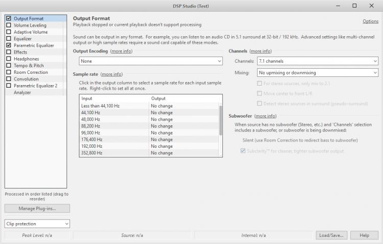The image size is (383, 244).
Task: Enable the Room Correction checkbox
Action: 9,72
